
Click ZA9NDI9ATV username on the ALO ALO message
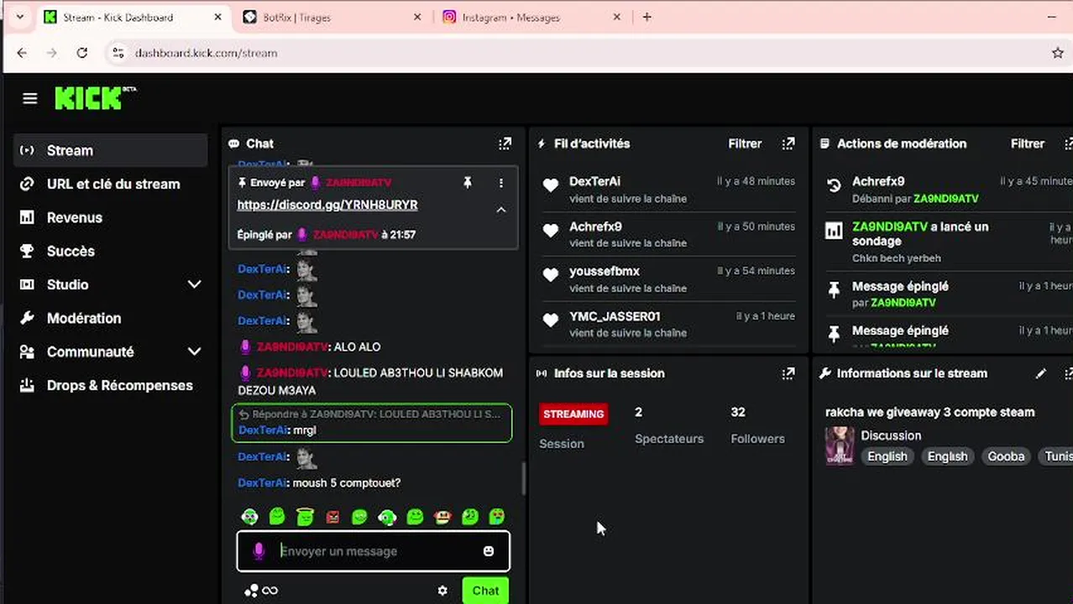pos(292,346)
